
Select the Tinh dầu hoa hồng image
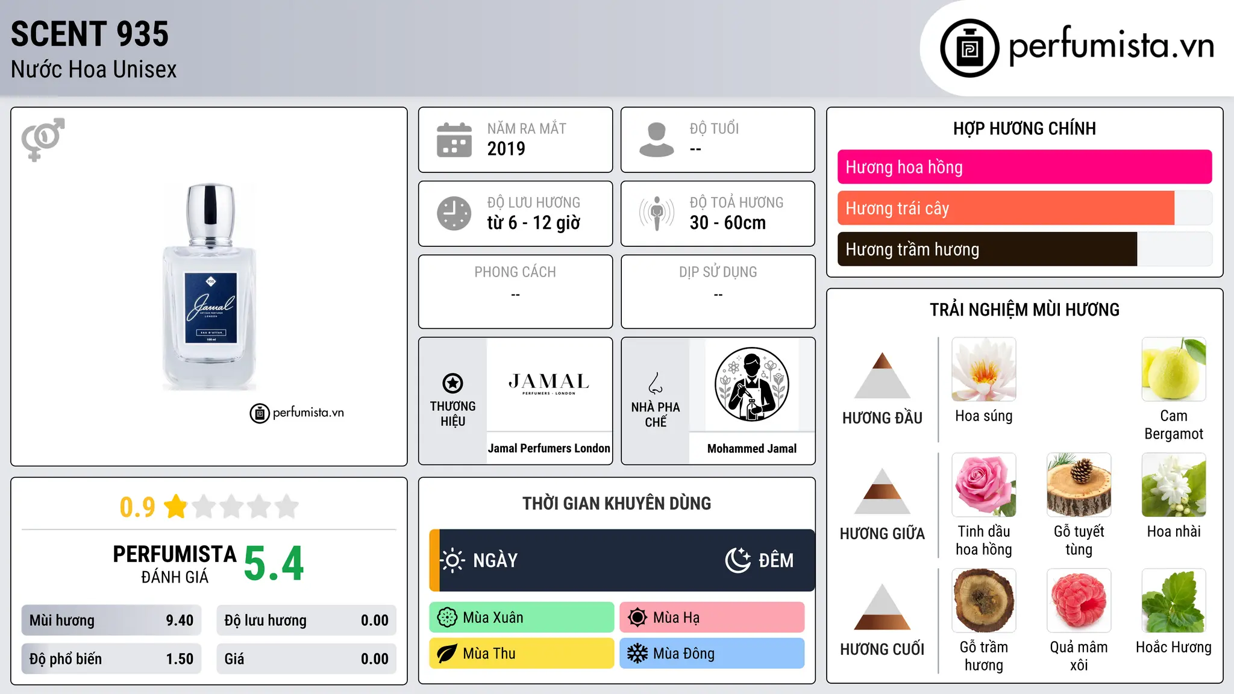pos(984,485)
